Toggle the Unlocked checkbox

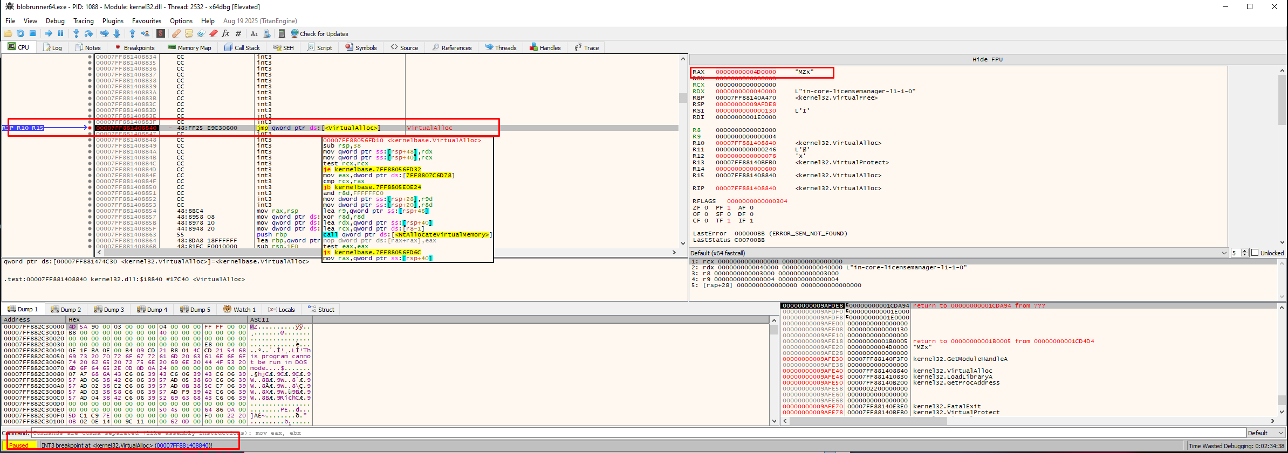(x=1255, y=253)
